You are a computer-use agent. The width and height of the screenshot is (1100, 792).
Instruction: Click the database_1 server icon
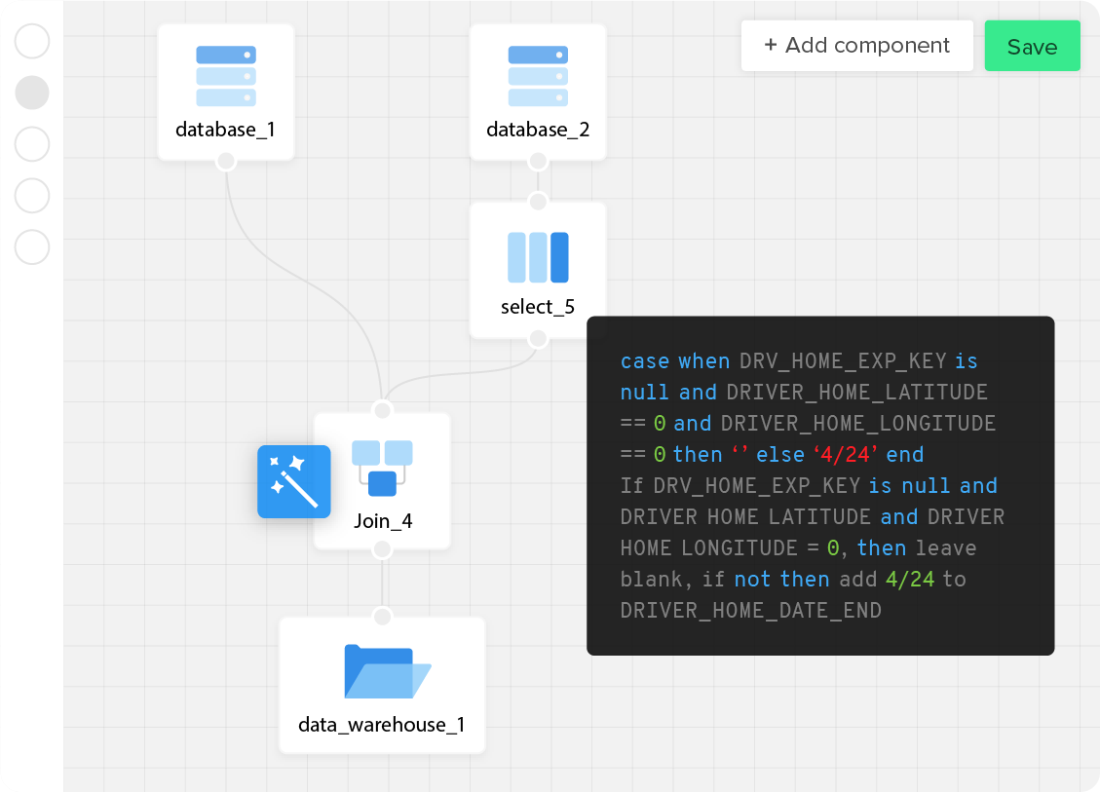(226, 76)
